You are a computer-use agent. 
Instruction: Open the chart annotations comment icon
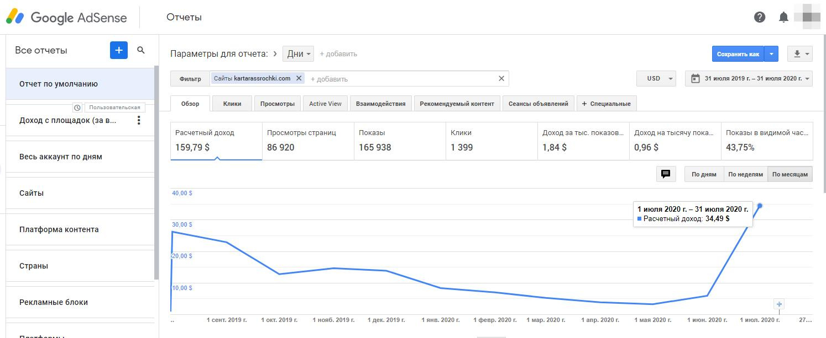[x=666, y=174]
